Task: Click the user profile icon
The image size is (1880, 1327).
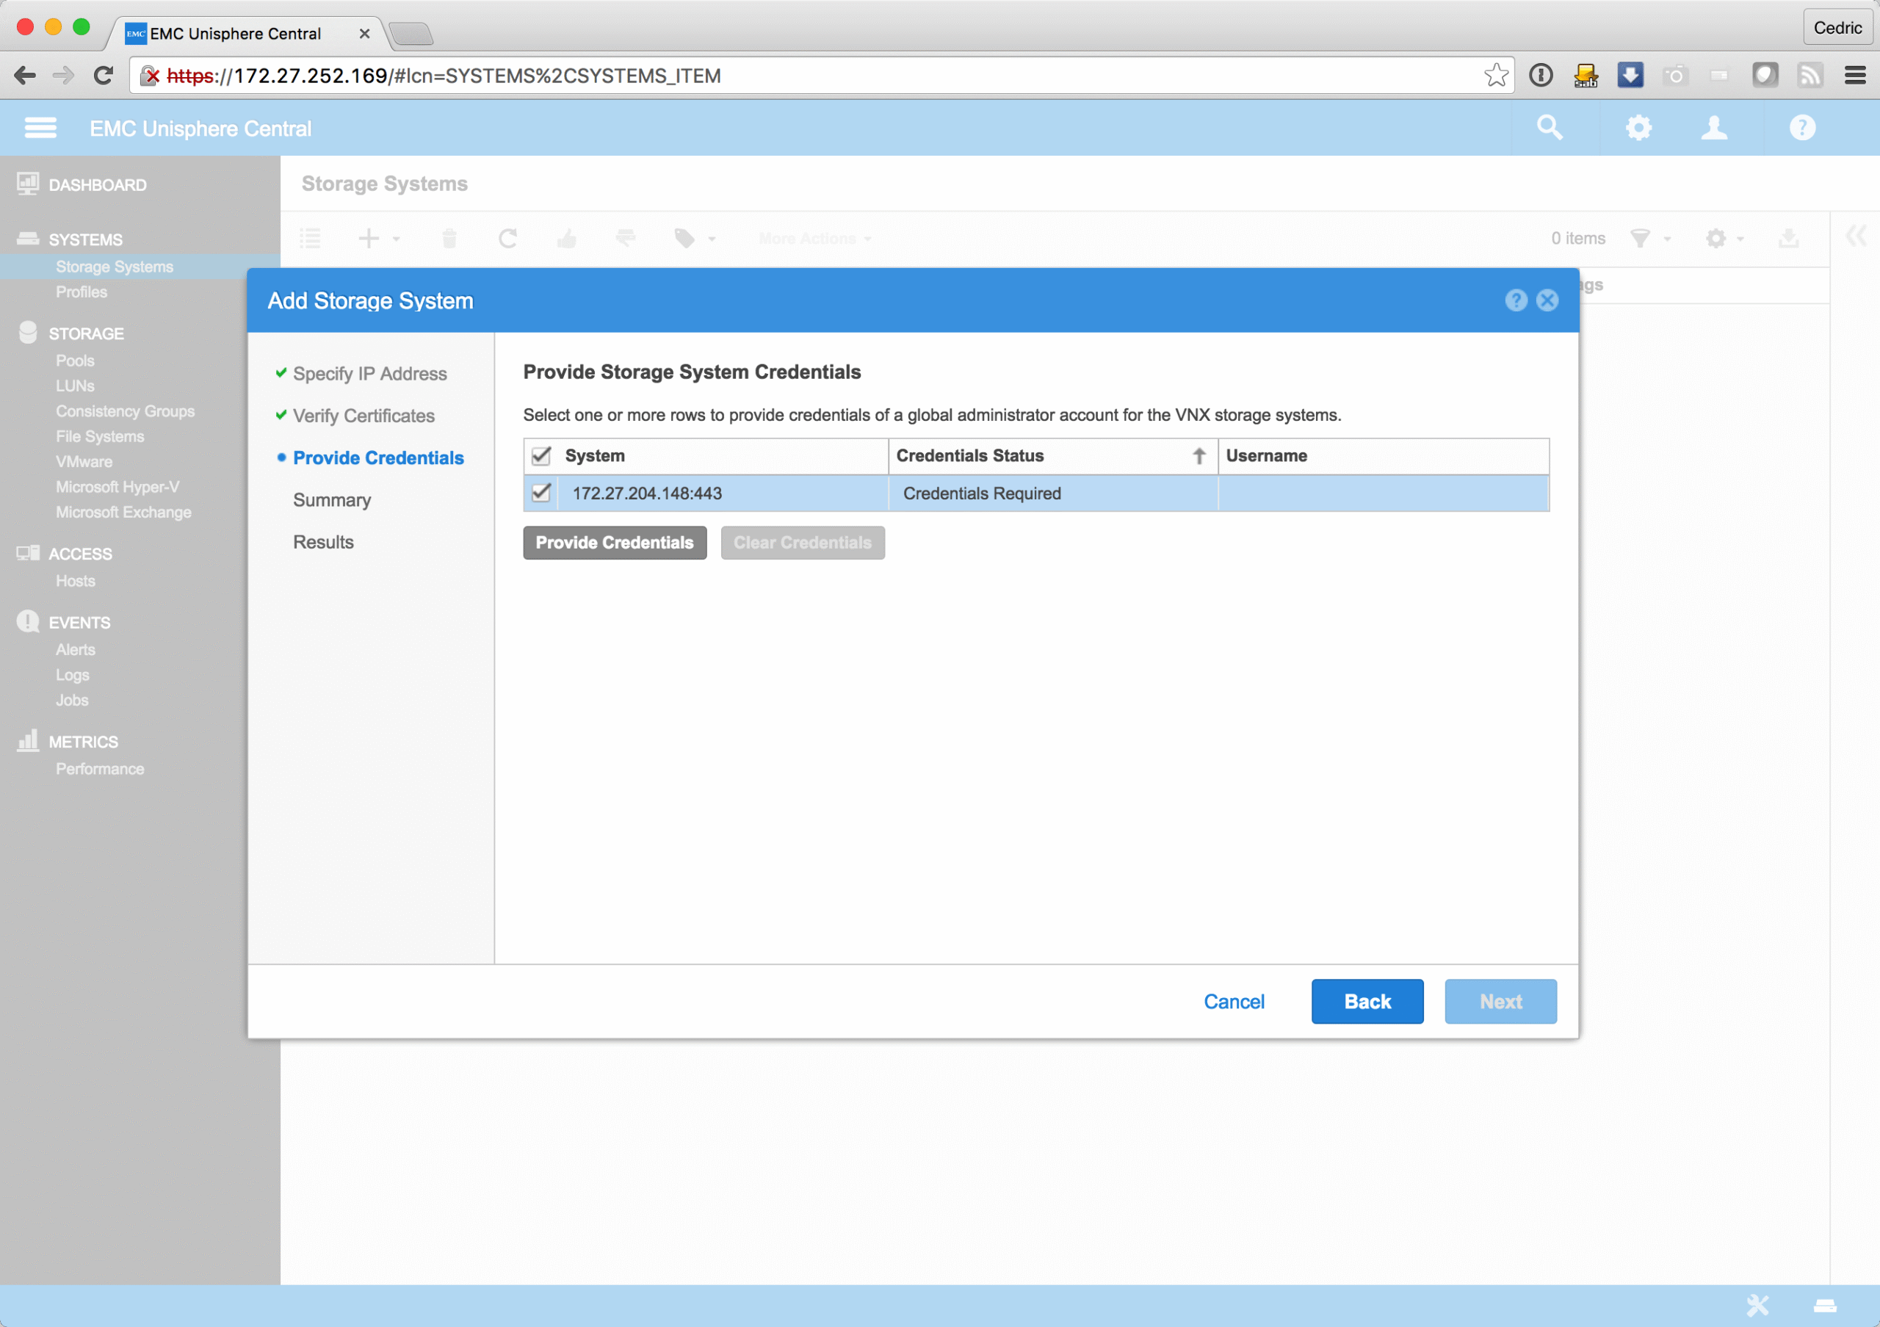Action: (x=1714, y=128)
